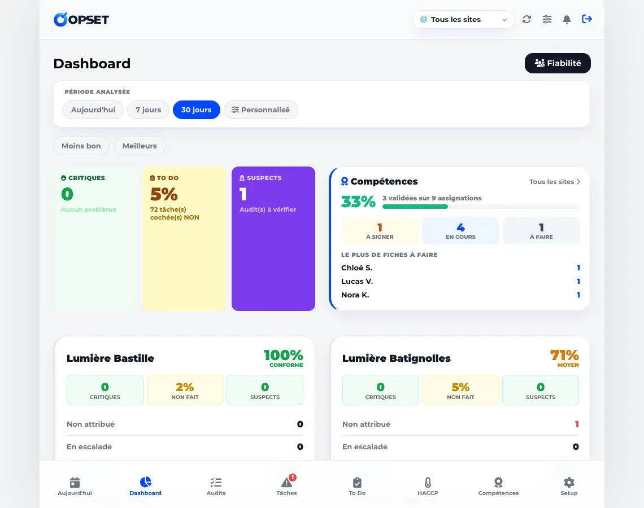Screen dimensions: 644x508
Task: Open the Tâches tab
Action: pos(286,486)
